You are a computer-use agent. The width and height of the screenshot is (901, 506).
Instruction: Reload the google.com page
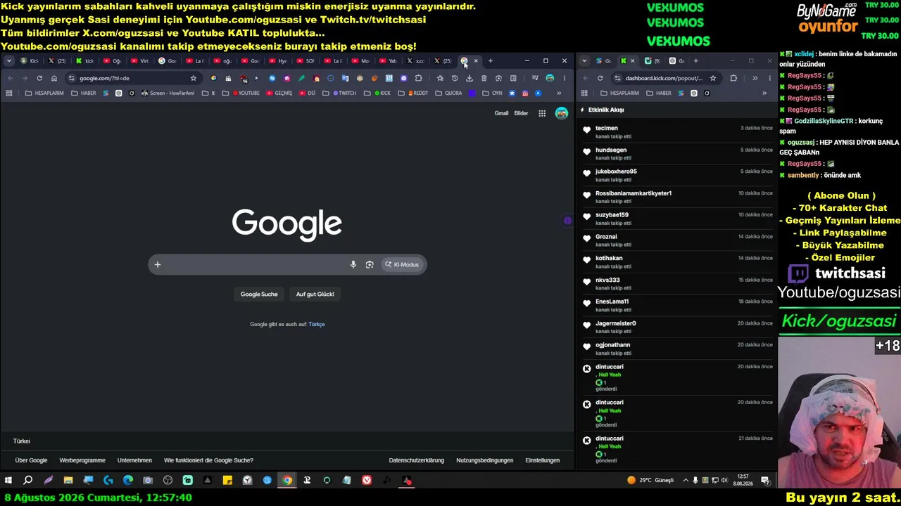click(39, 78)
